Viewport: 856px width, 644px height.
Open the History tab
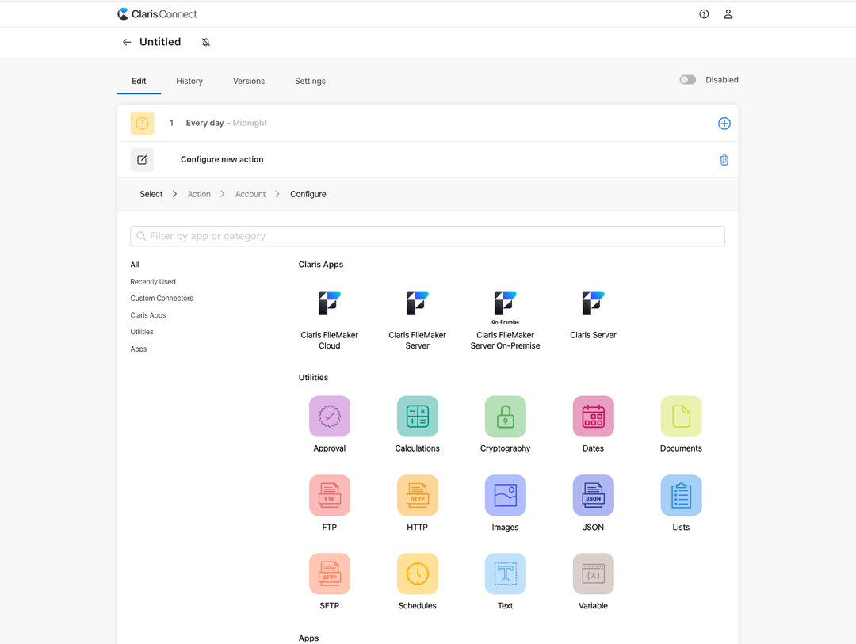point(189,81)
